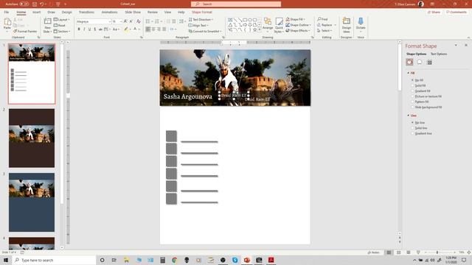This screenshot has width=472, height=265.
Task: Activate the Format Painter tool
Action: point(25,31)
